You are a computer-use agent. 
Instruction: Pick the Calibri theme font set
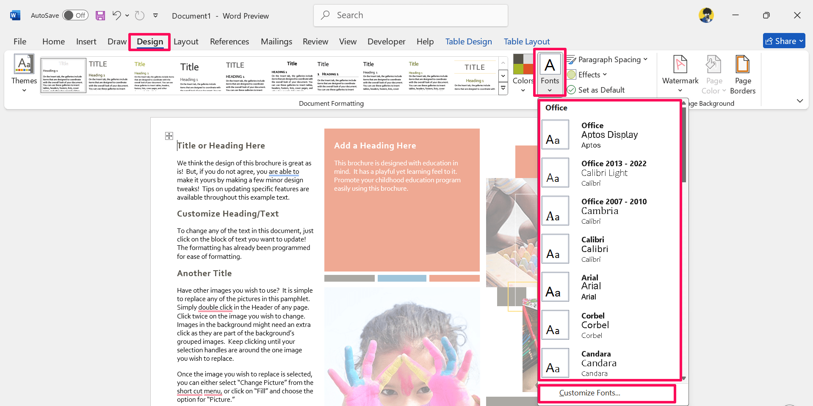point(610,249)
